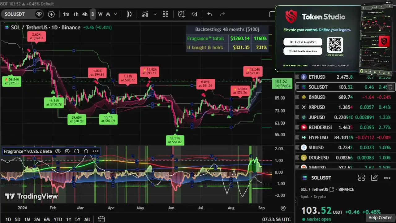
Task: Select RENDERUSD in the watchlist
Action: click(345, 127)
